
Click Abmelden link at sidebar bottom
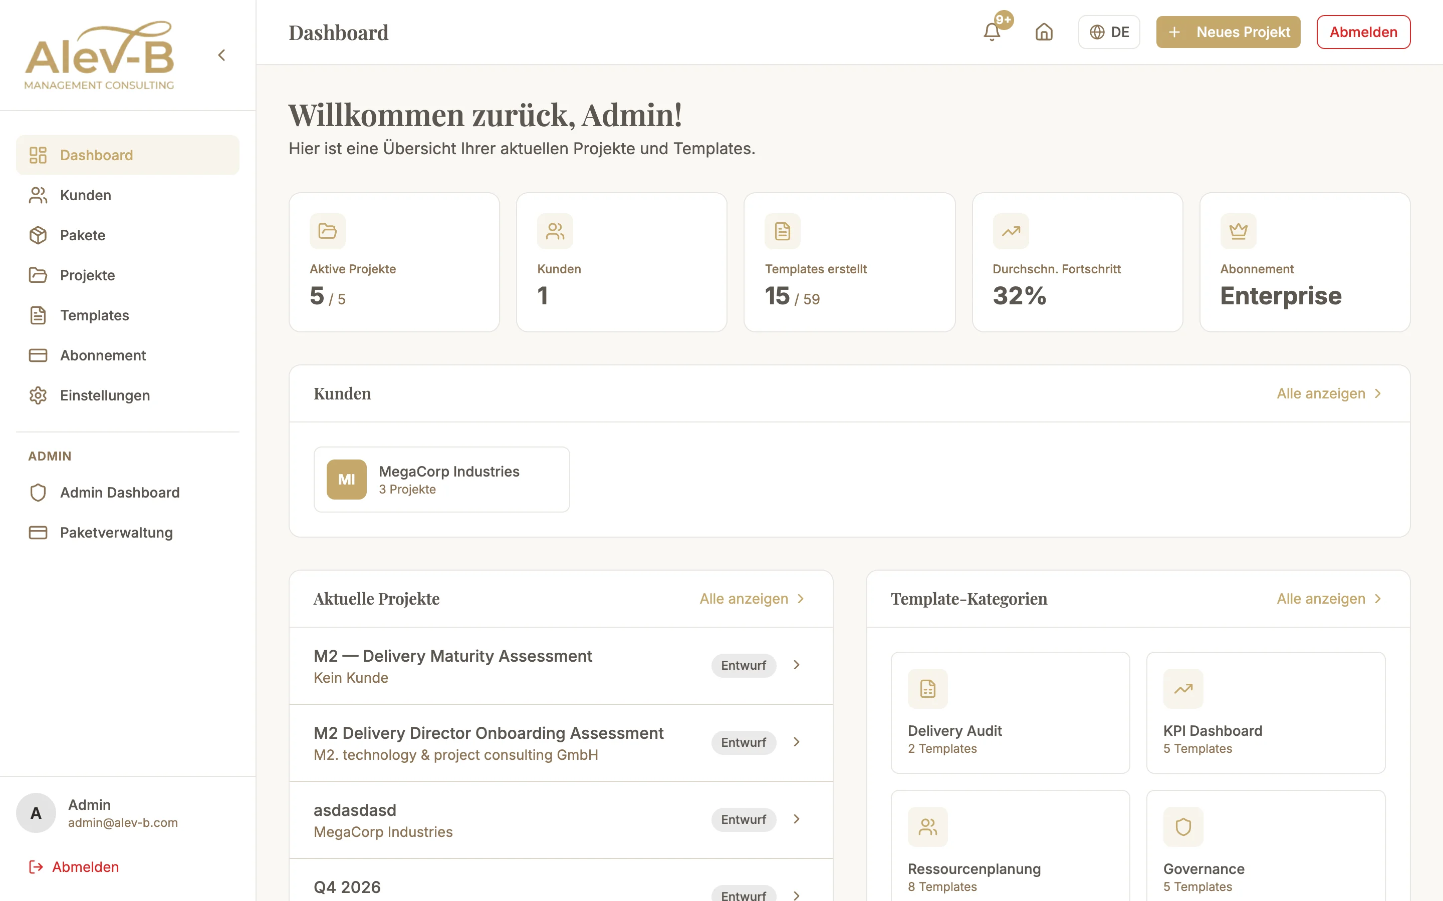click(x=74, y=866)
